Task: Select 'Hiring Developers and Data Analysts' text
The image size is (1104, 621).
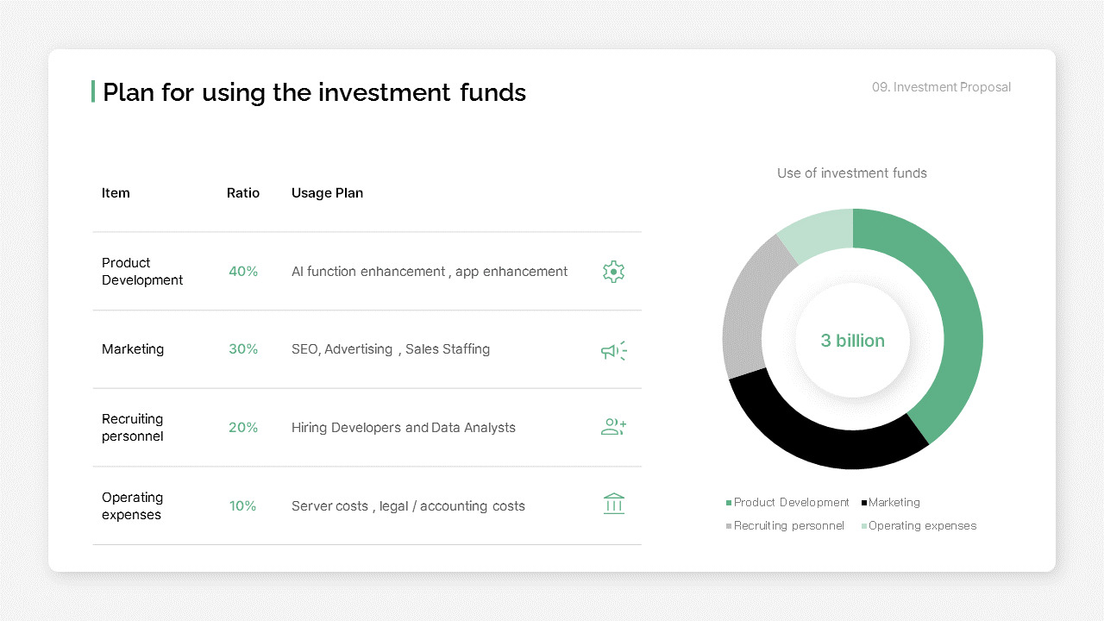Action: [x=404, y=428]
